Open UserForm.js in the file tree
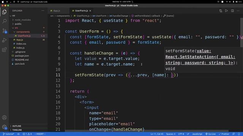 (24, 36)
